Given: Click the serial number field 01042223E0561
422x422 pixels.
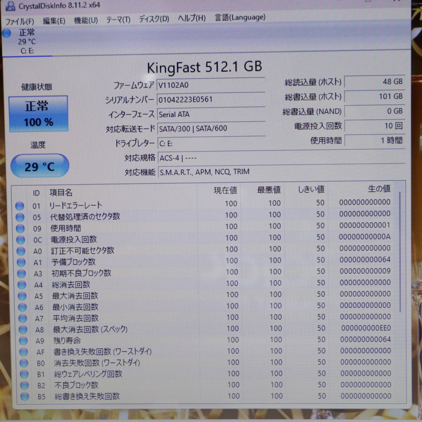Looking at the screenshot, I should [x=211, y=100].
